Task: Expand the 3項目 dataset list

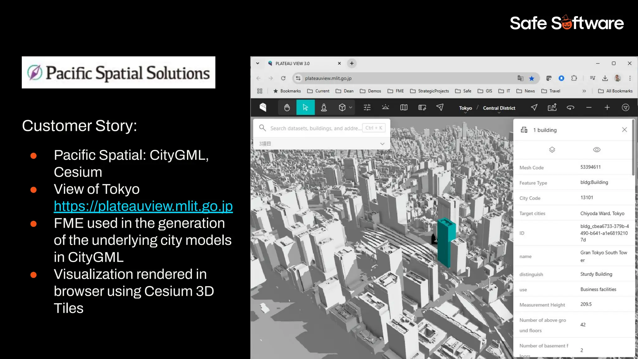Action: (321, 144)
